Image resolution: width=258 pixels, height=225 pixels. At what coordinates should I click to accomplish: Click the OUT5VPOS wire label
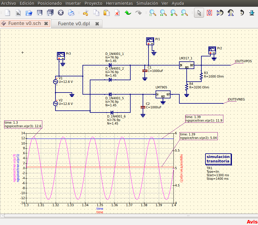tap(244, 61)
